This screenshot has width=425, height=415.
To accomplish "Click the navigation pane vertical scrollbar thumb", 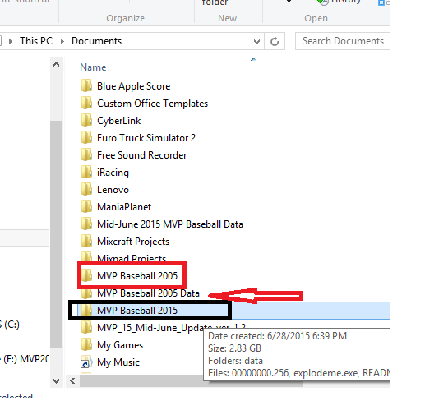I will click(x=57, y=234).
